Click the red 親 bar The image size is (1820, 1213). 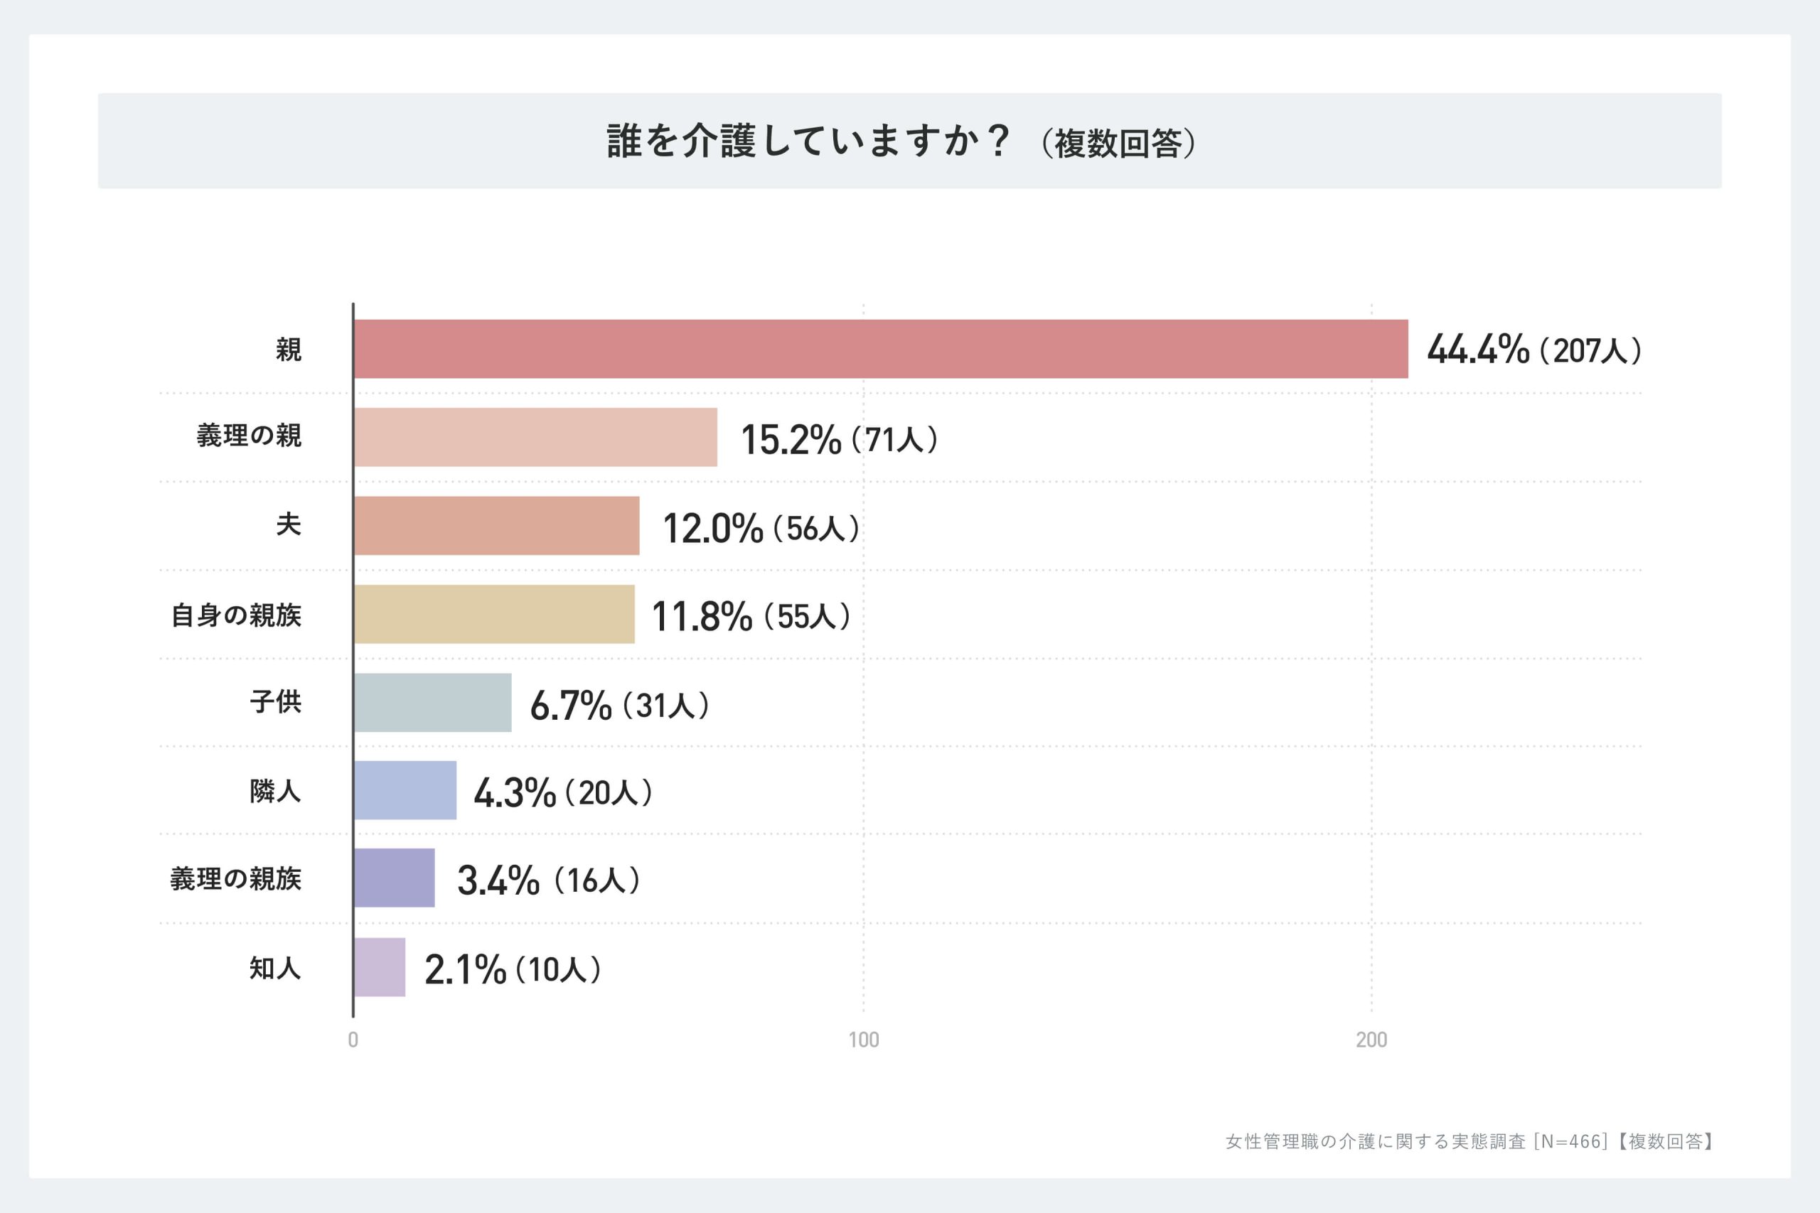(881, 349)
